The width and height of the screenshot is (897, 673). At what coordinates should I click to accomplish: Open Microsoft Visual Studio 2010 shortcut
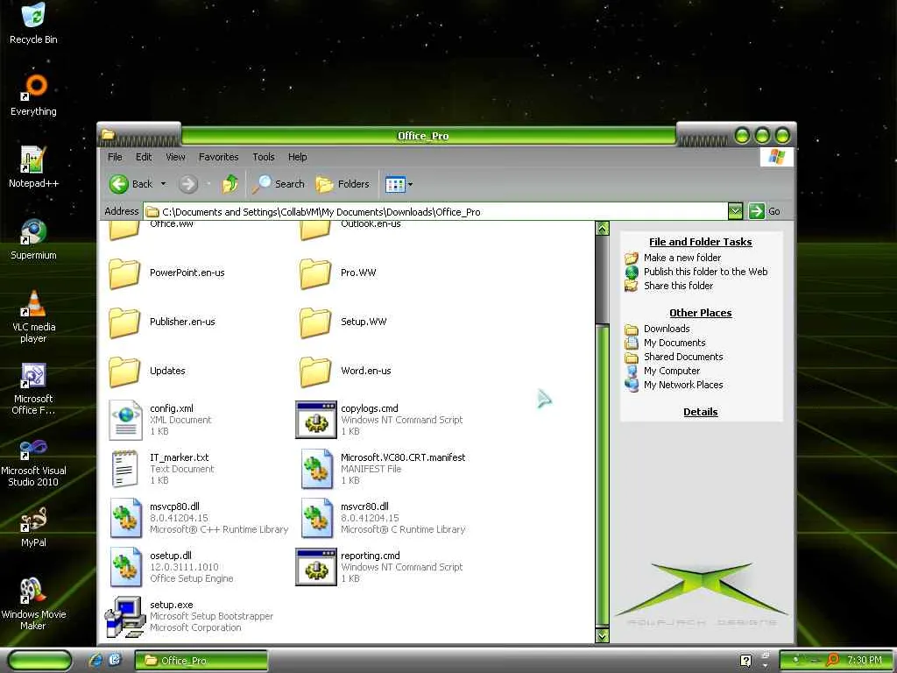pos(33,461)
